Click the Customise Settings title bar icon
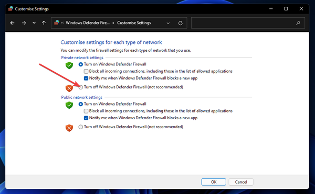This screenshot has height=194, width=315. 10,8
